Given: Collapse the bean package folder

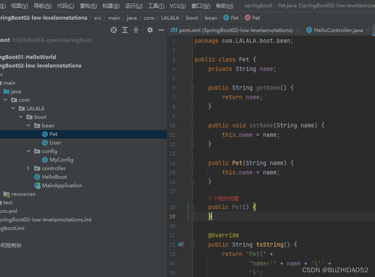Looking at the screenshot, I should coord(29,126).
